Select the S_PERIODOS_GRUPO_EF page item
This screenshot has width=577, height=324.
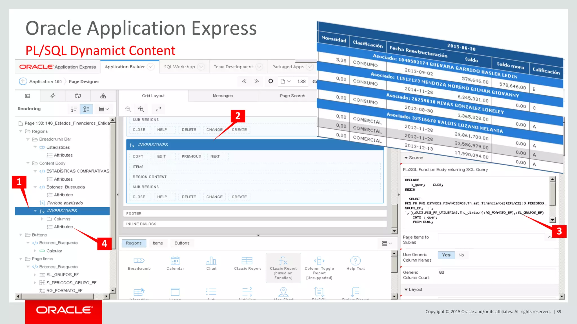pos(71,283)
